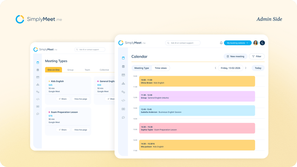Select the Group tab in Meeting Types

tap(70, 70)
